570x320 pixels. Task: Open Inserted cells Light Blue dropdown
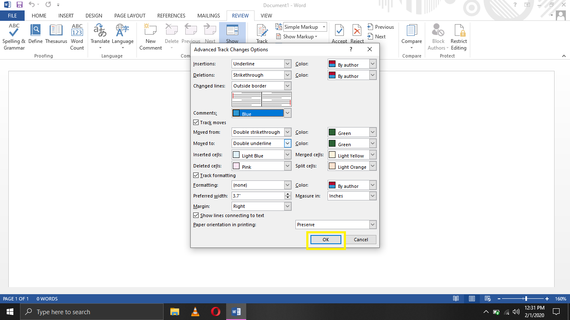(x=287, y=155)
